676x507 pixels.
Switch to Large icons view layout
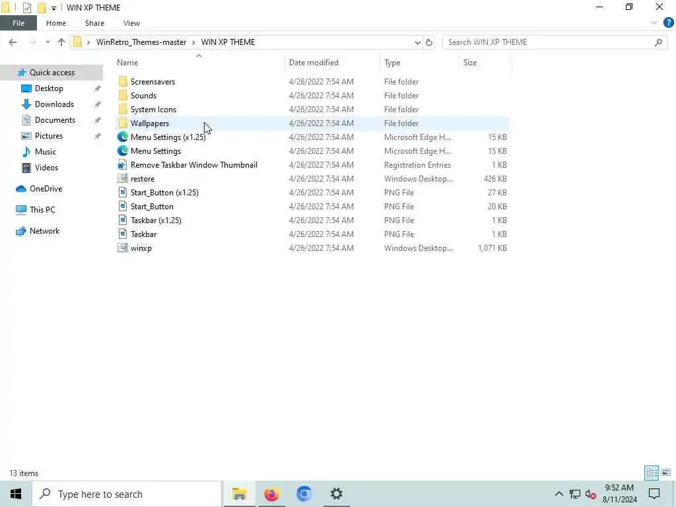[666, 473]
